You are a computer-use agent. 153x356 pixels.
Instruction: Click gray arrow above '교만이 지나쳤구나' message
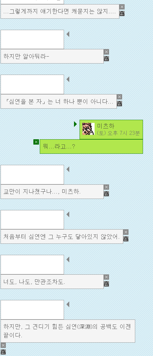tap(68, 169)
